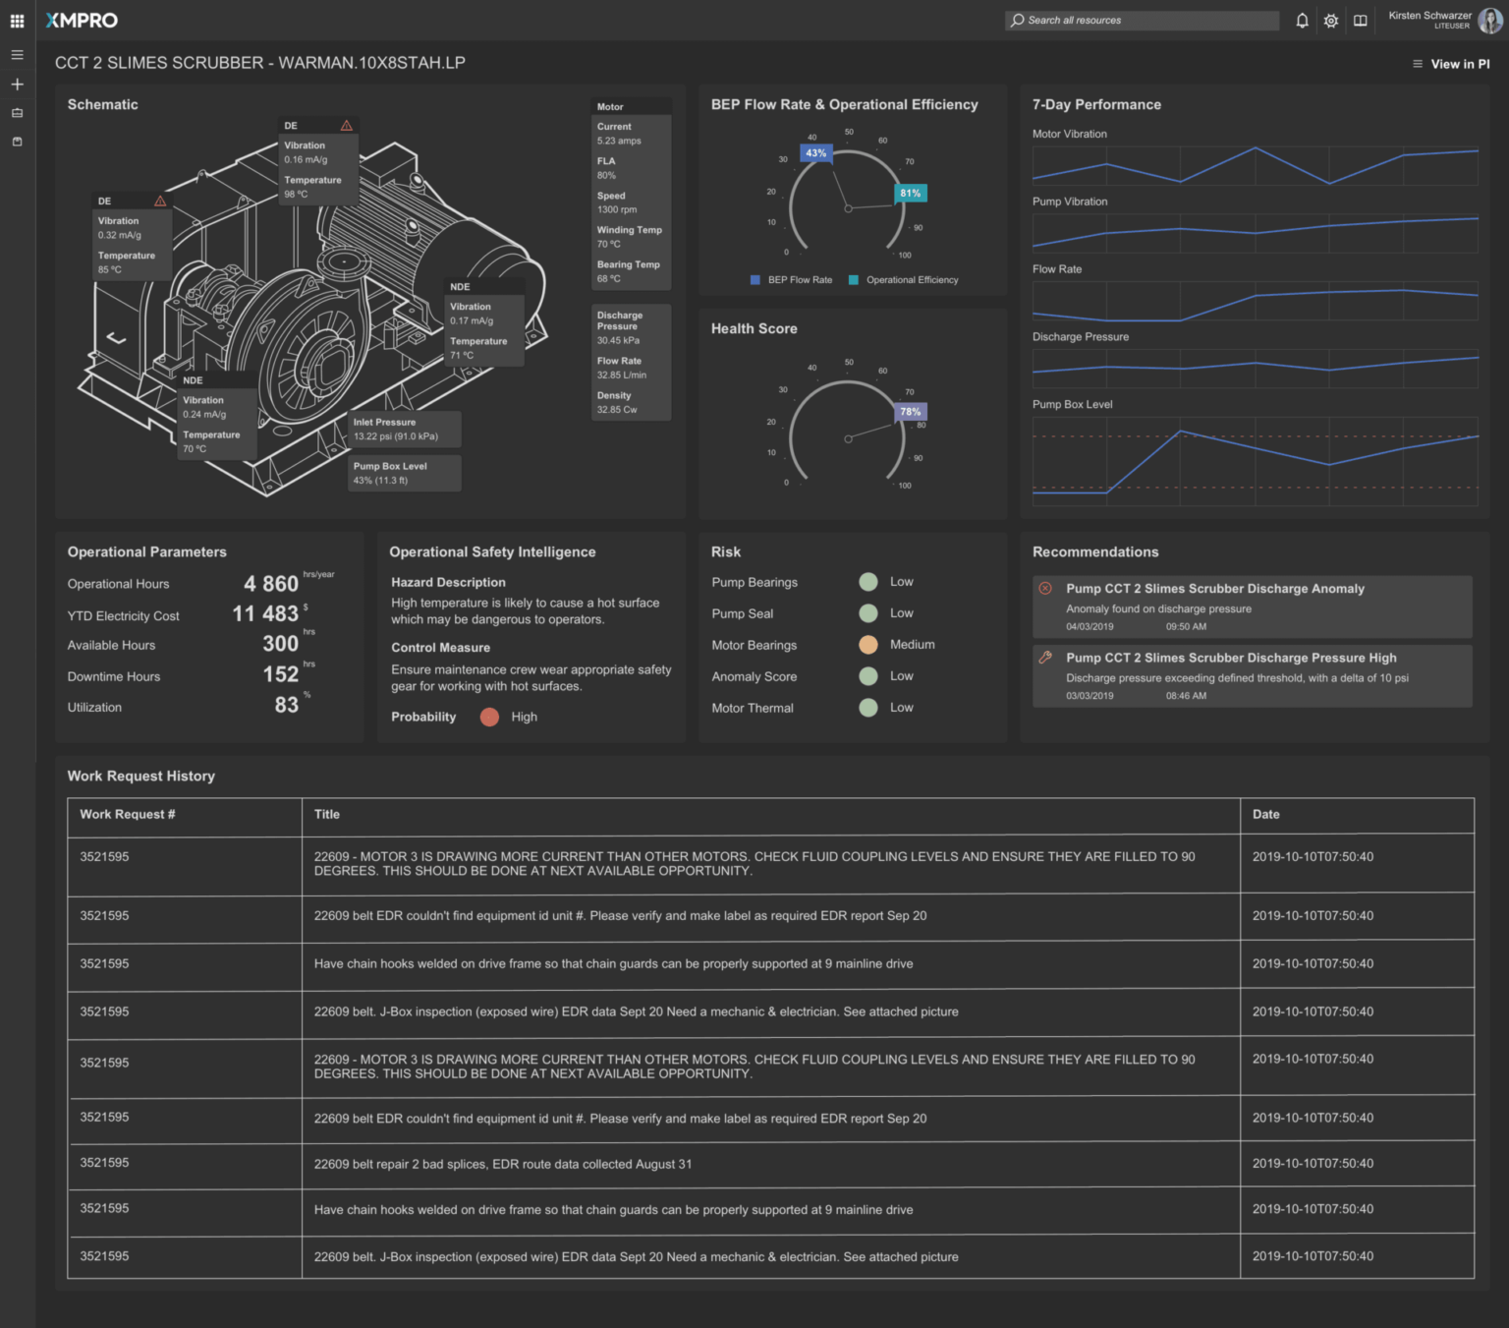Click the plus icon in left sidebar

point(17,85)
